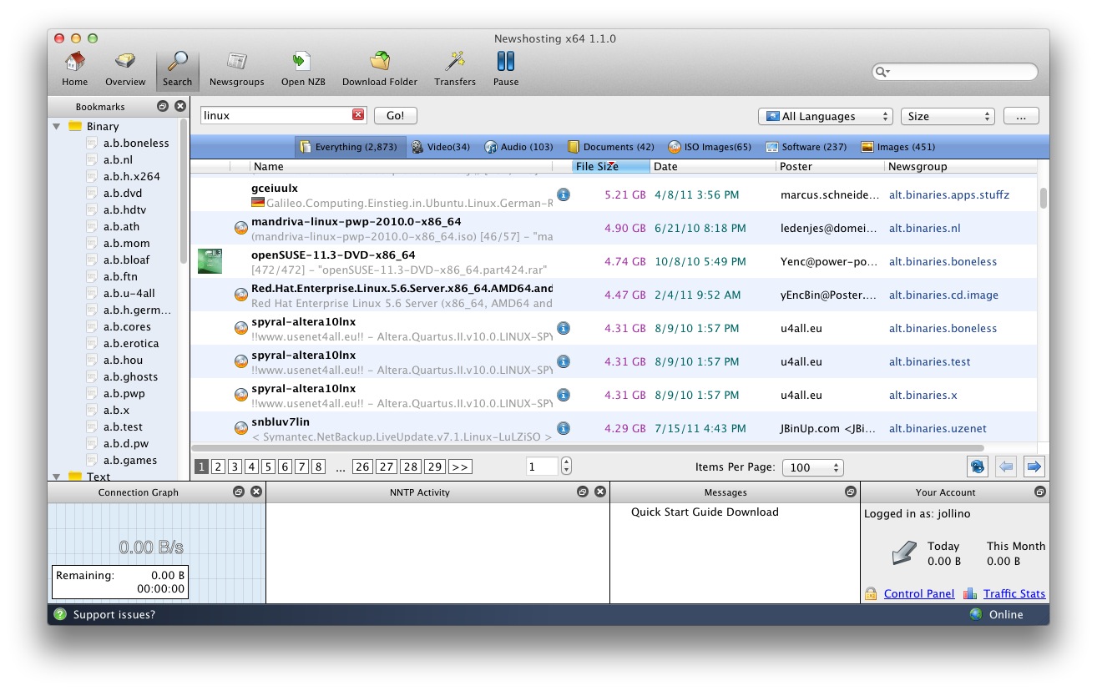The width and height of the screenshot is (1097, 691).
Task: Click the info icon for snbluv7lin row
Action: [x=564, y=428]
